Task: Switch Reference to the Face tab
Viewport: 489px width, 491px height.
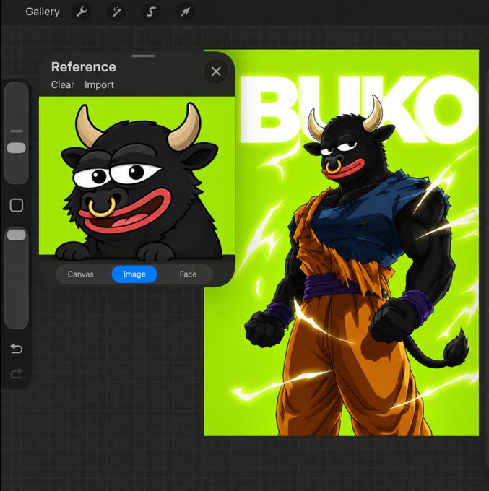Action: [188, 274]
